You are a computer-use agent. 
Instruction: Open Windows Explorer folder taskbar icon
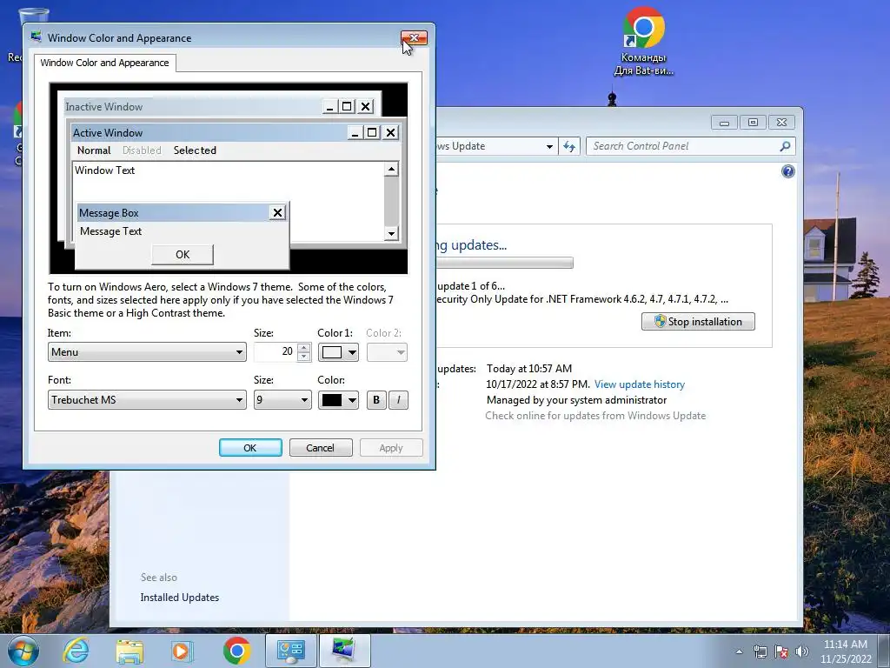click(x=130, y=651)
